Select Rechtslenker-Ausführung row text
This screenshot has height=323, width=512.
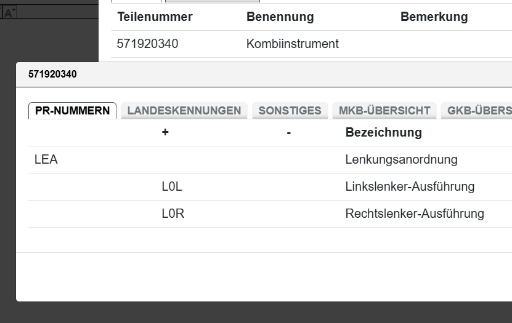415,214
